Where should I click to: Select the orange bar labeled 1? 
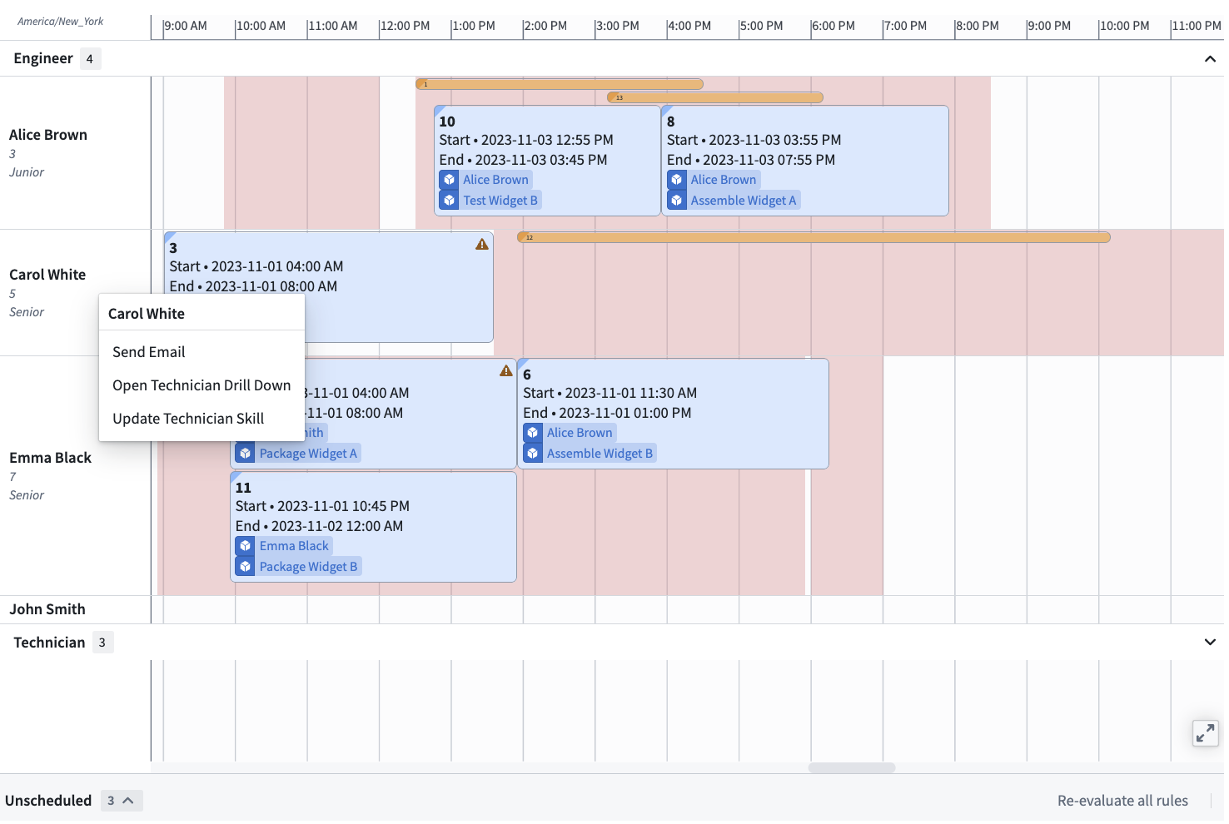click(x=560, y=84)
